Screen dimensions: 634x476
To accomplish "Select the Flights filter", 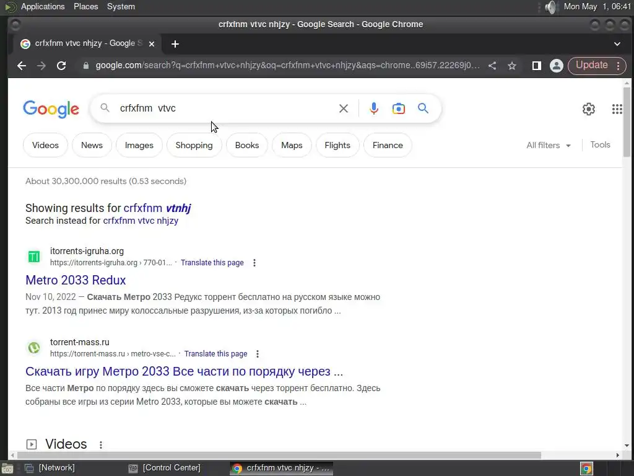I will tap(337, 145).
